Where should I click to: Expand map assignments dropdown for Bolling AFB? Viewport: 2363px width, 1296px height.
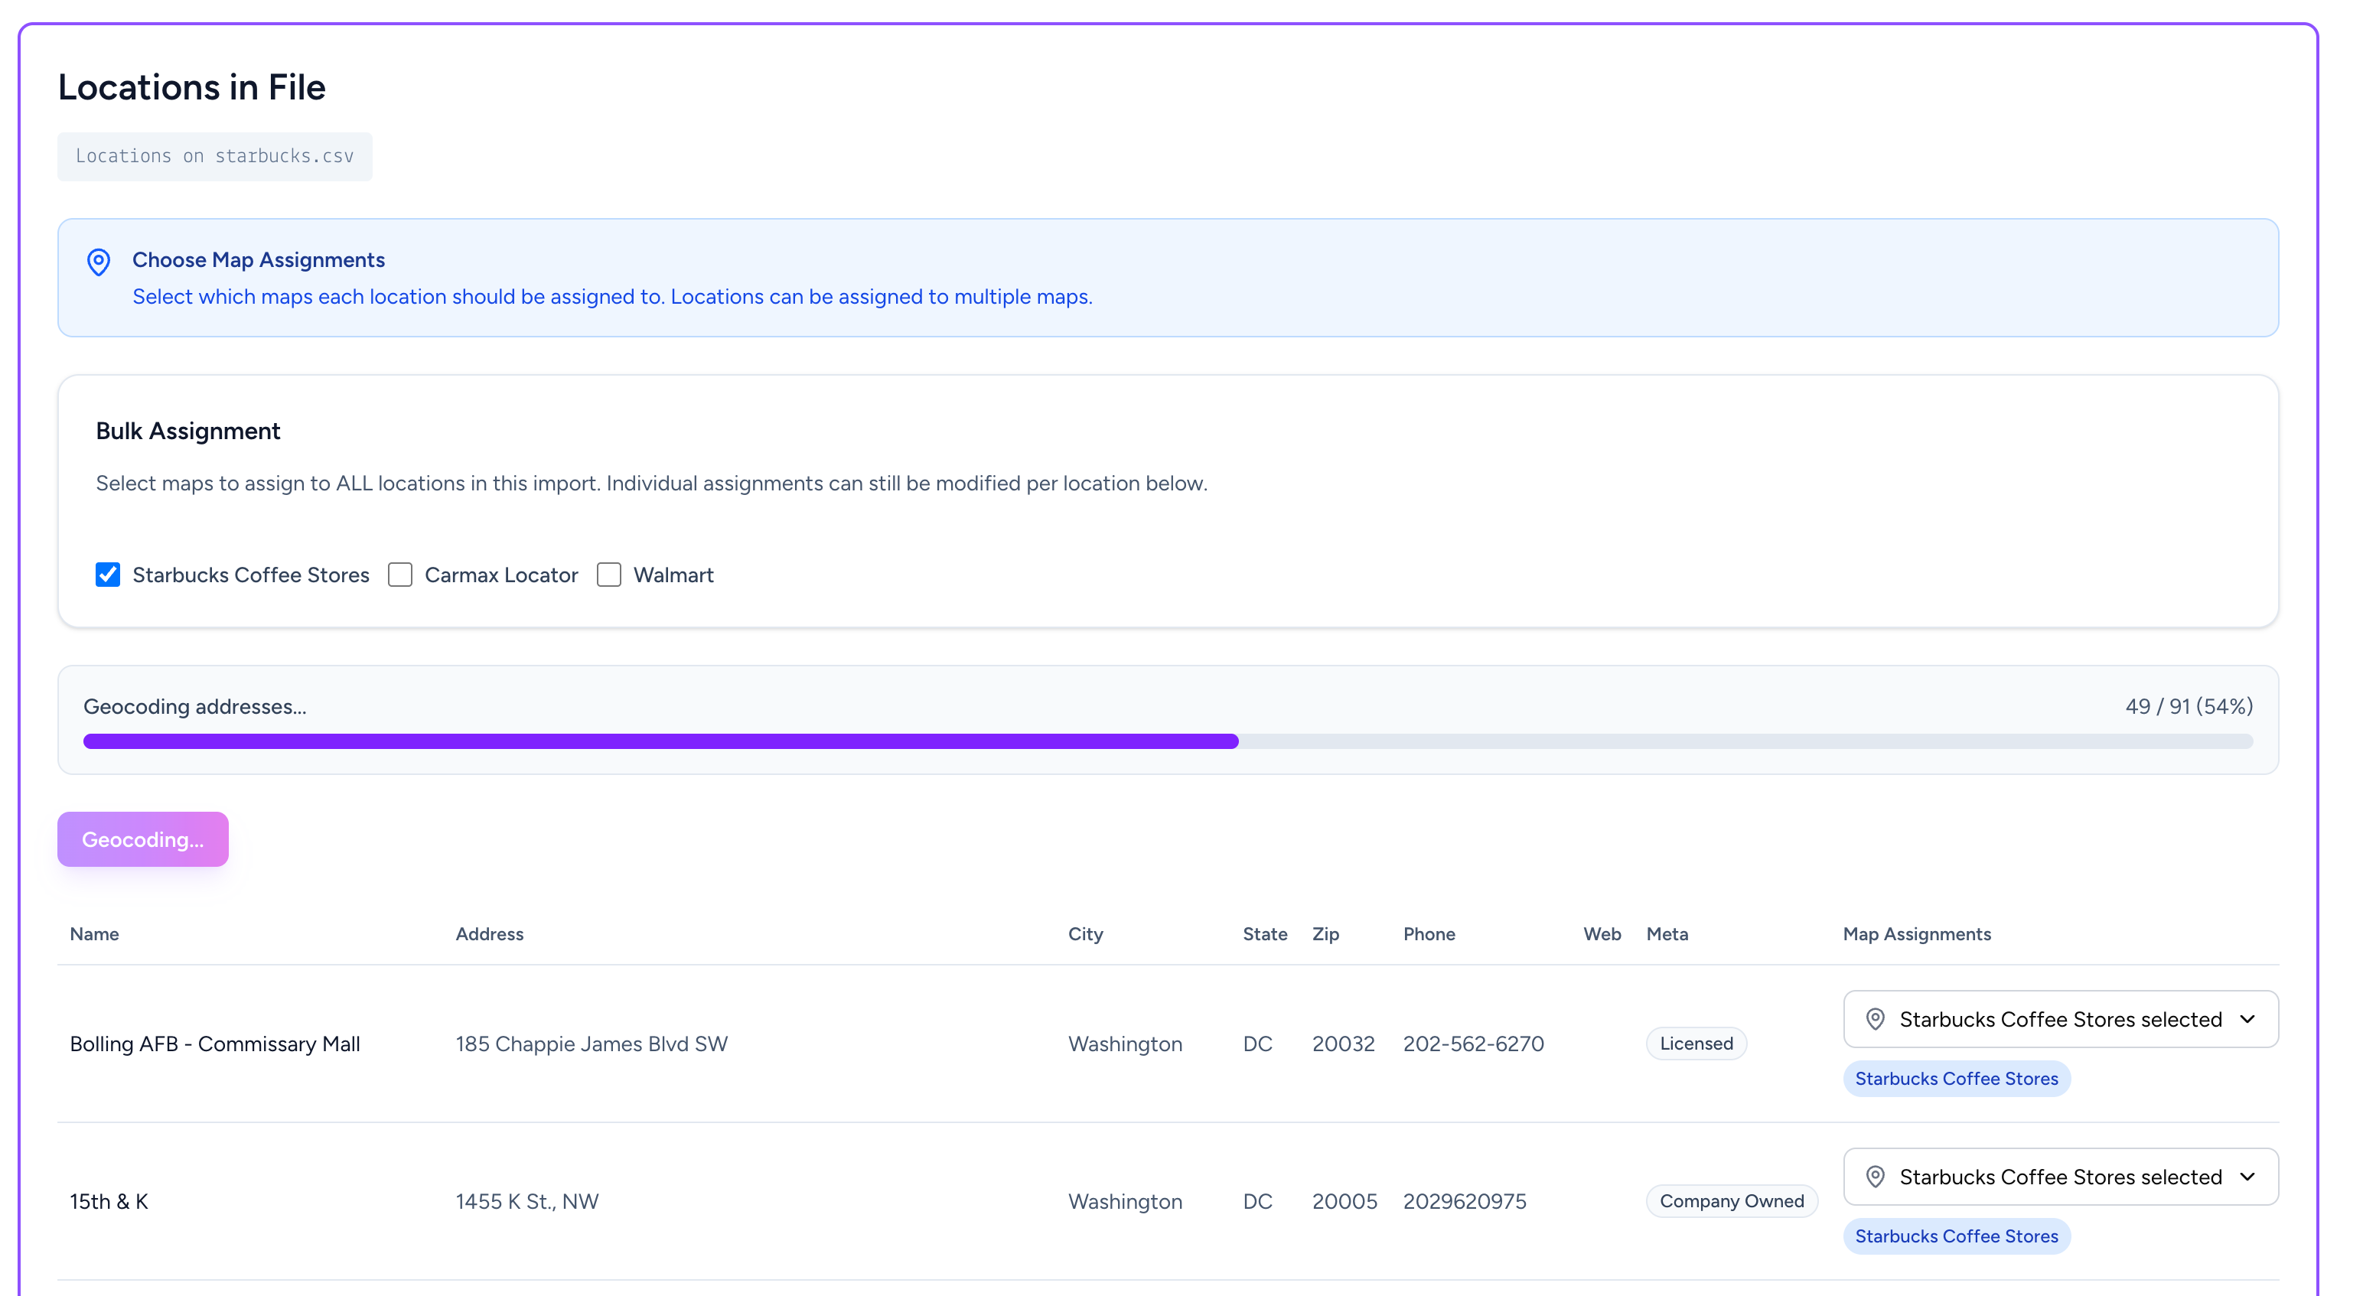point(2059,1019)
